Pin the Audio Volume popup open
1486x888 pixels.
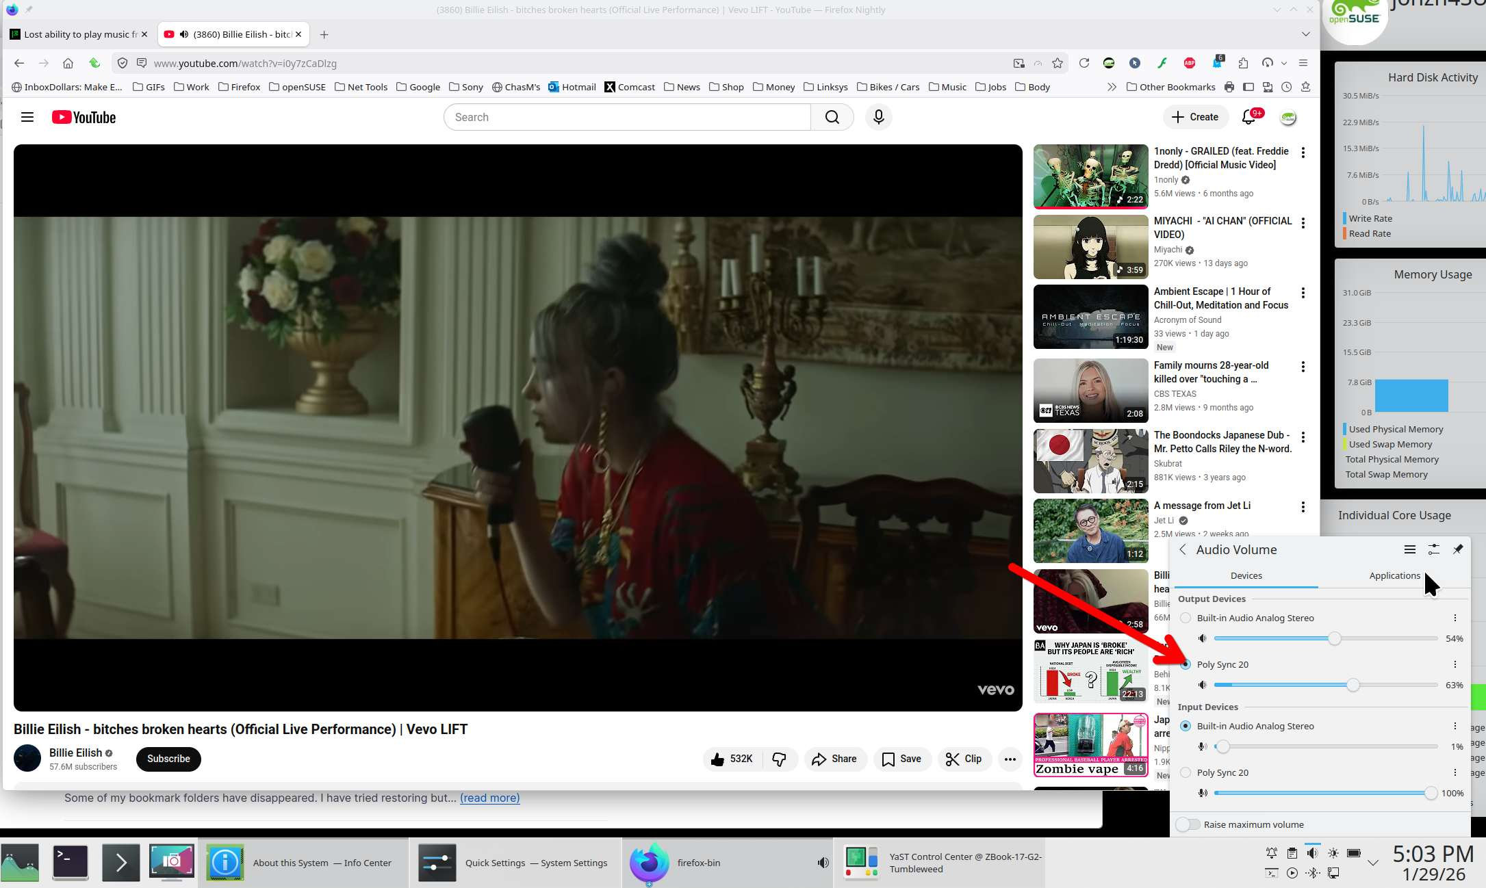[1458, 549]
